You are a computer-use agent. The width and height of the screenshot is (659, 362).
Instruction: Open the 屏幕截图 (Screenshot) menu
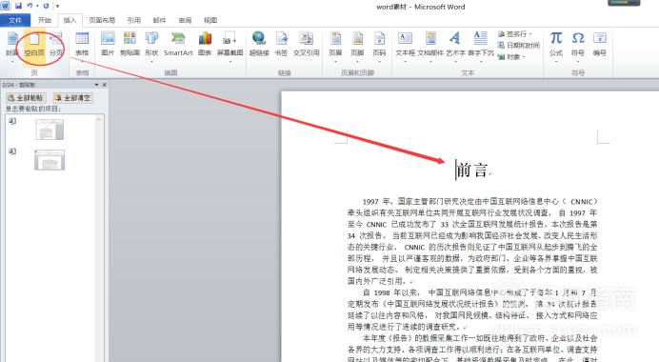tap(230, 47)
